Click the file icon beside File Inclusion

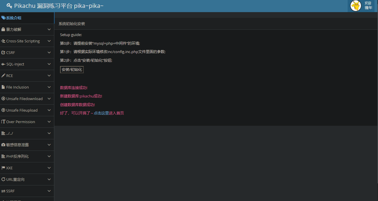pyautogui.click(x=3, y=87)
